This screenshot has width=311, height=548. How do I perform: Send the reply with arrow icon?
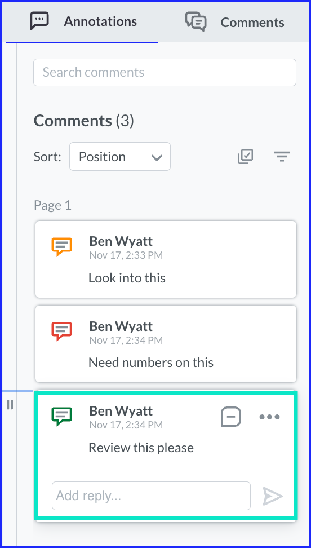273,496
